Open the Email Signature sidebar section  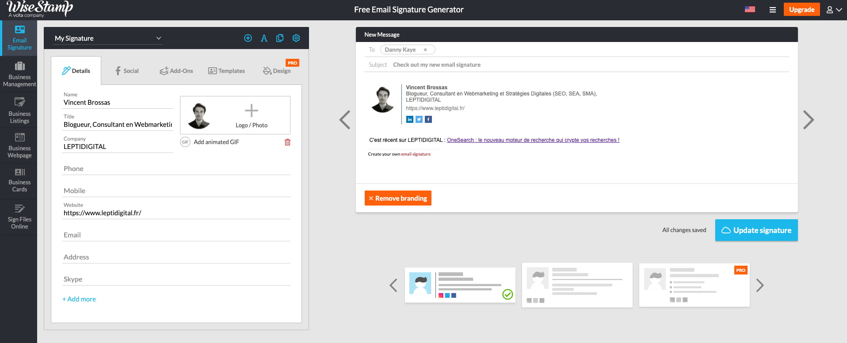[x=19, y=38]
